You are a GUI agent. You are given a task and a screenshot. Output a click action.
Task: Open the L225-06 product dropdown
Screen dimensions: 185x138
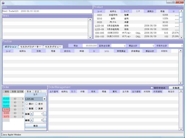tap(44, 99)
